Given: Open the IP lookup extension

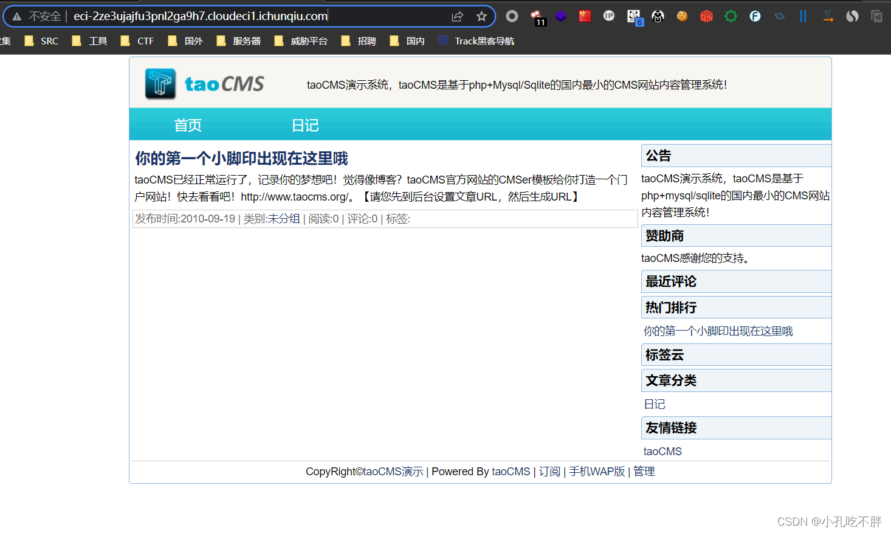Looking at the screenshot, I should click(x=609, y=16).
